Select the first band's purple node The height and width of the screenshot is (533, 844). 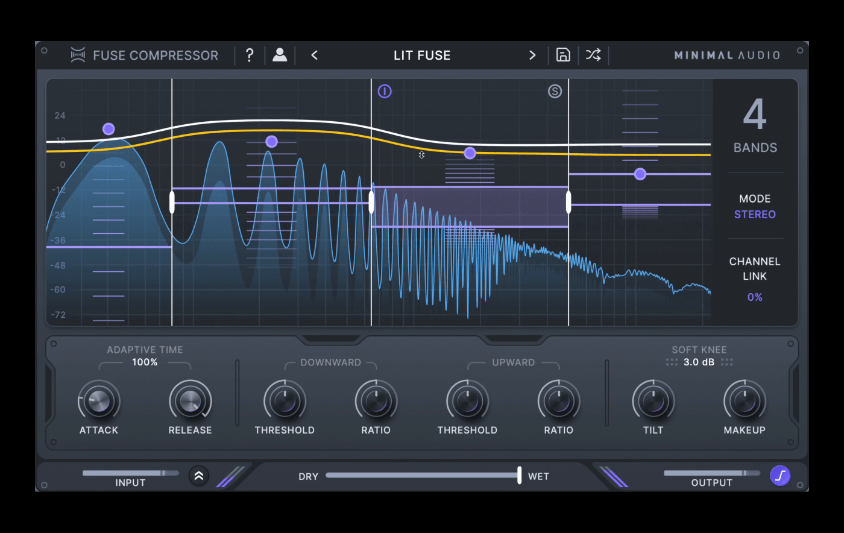click(109, 129)
